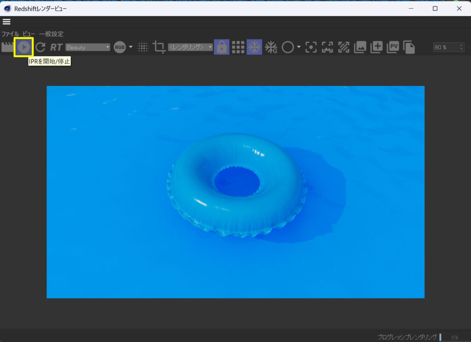Maximize the Redshift render view window
The height and width of the screenshot is (342, 471).
(435, 8)
